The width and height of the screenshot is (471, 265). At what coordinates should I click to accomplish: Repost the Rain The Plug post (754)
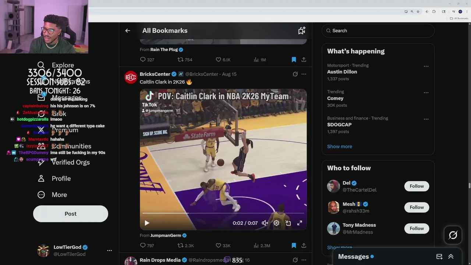tap(185, 60)
